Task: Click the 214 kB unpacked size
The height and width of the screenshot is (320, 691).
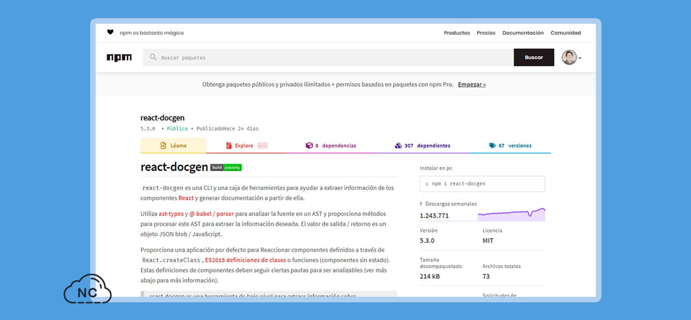Action: pyautogui.click(x=430, y=276)
